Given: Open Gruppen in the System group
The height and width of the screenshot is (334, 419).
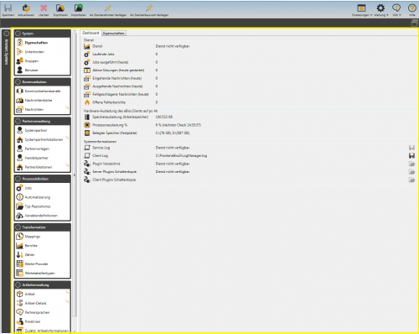Looking at the screenshot, I should point(32,61).
